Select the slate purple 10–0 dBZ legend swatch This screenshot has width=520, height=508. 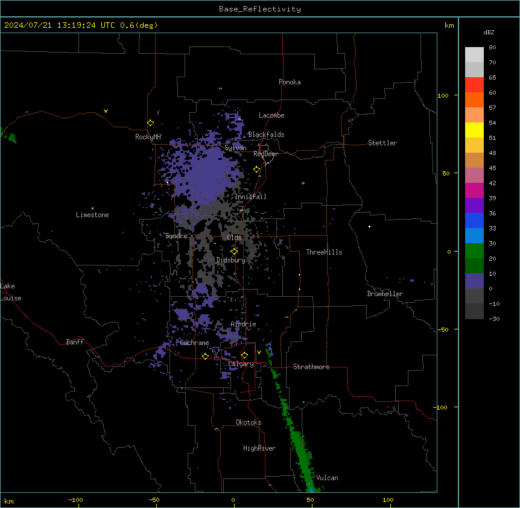pyautogui.click(x=474, y=281)
